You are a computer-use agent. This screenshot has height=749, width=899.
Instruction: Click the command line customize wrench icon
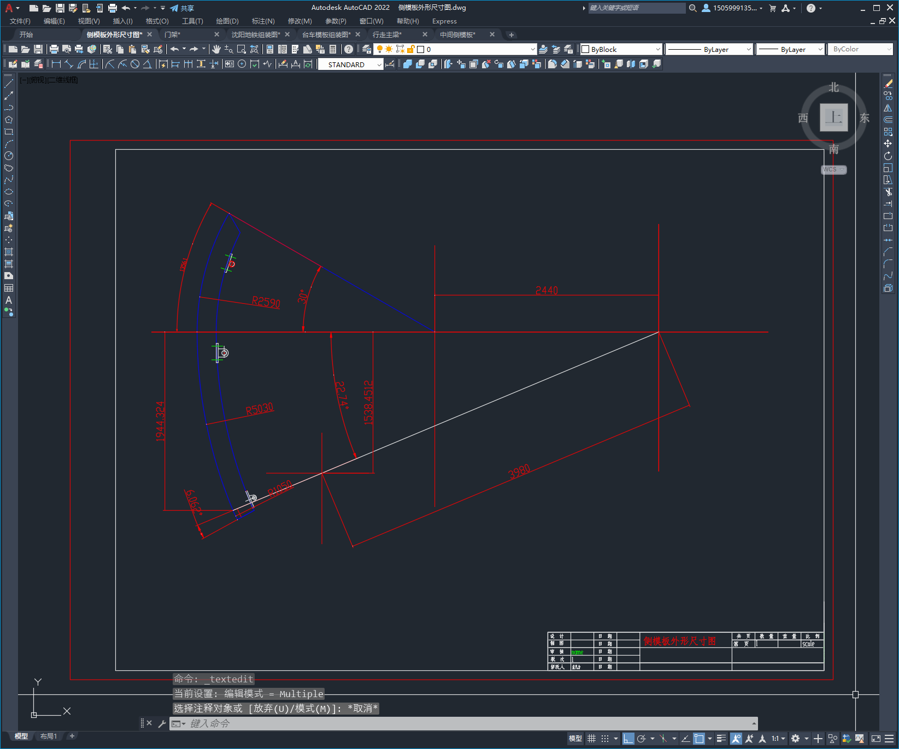pos(162,724)
